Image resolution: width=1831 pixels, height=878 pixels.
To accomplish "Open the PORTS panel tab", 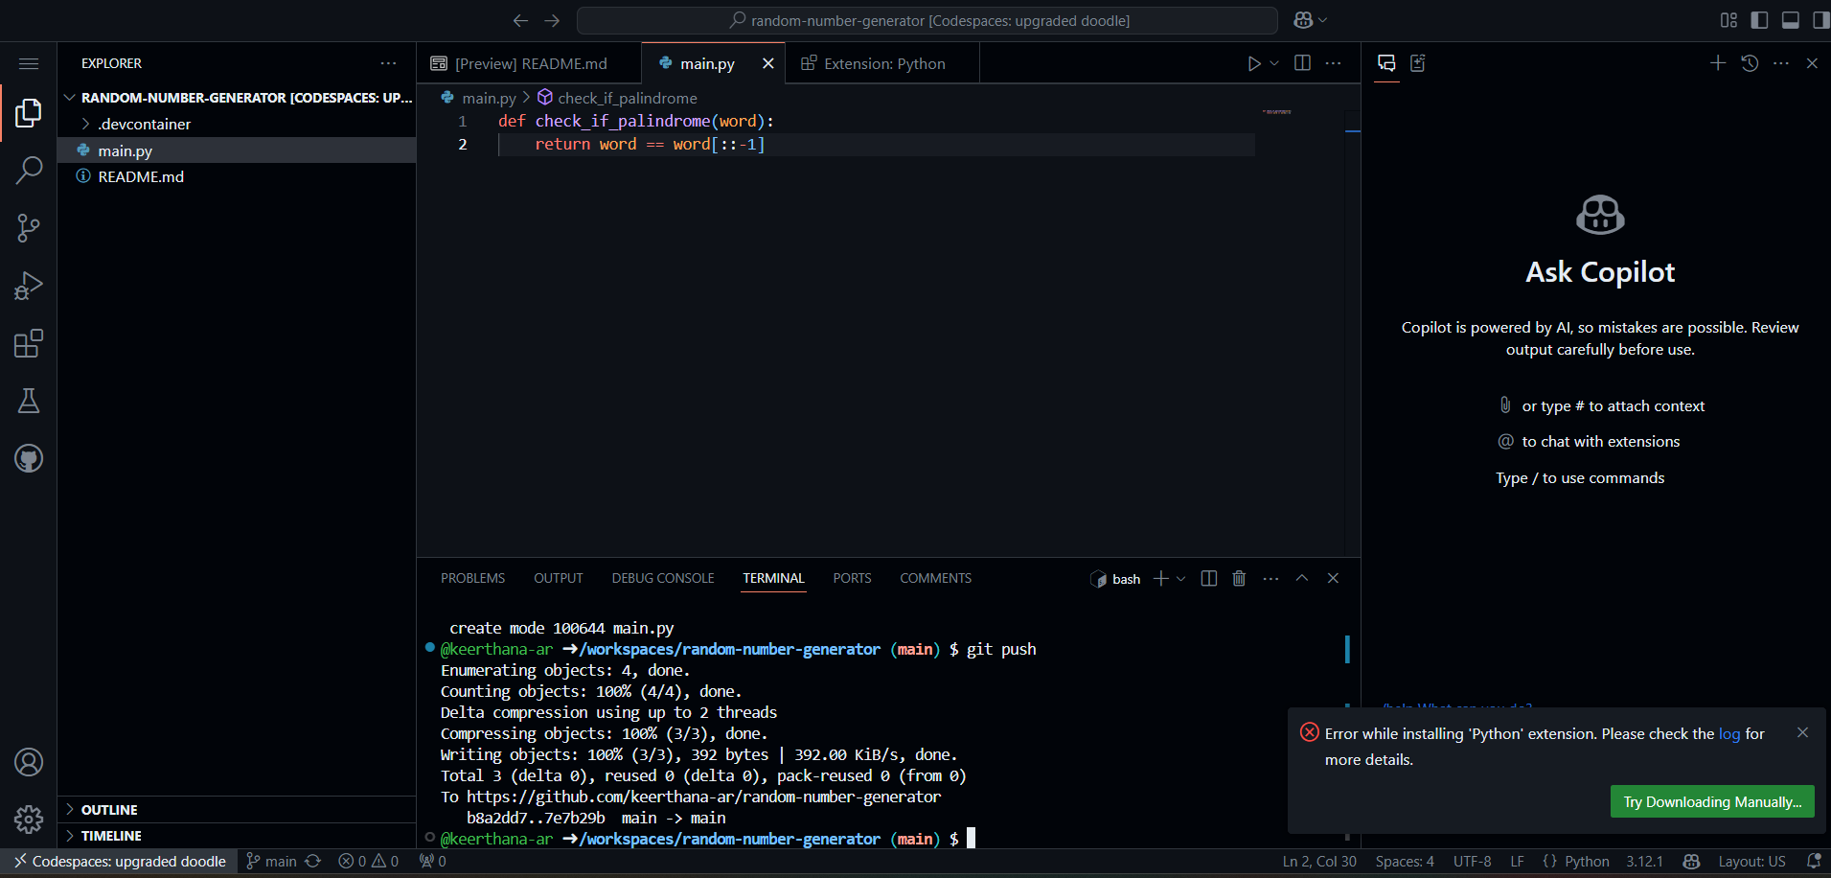I will (x=852, y=577).
